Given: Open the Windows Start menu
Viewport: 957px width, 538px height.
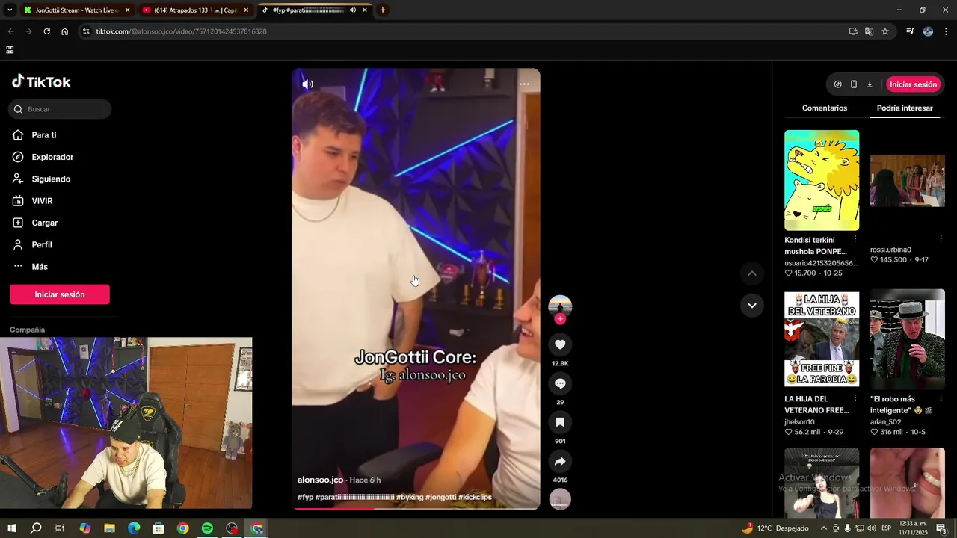Looking at the screenshot, I should 11,528.
